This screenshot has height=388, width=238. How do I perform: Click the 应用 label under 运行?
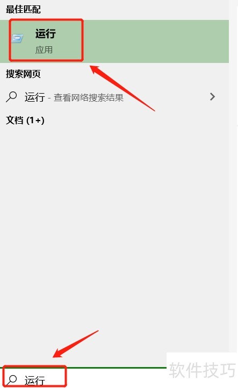point(44,50)
